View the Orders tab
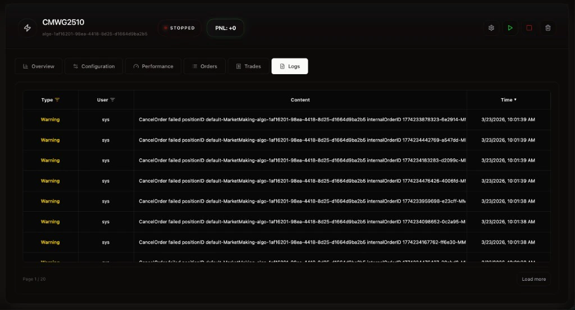Viewport: 575px width, 310px height. pos(204,66)
